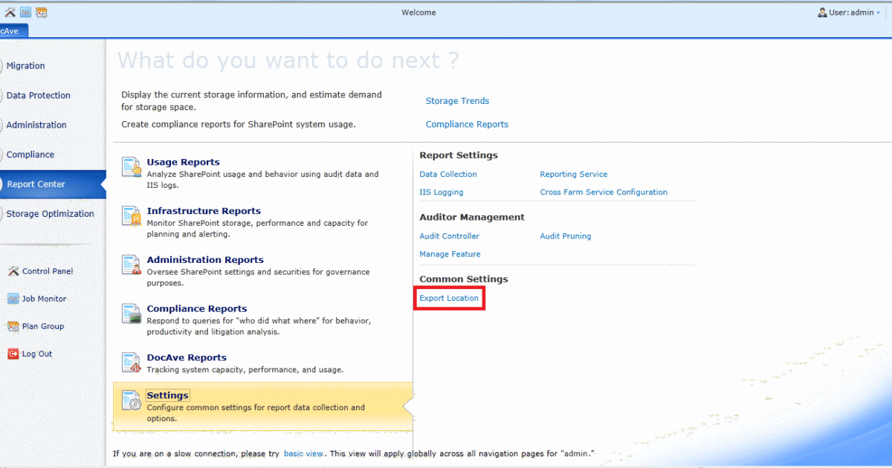This screenshot has width=892, height=468.
Task: Click the Settings gear icon
Action: coord(132,403)
